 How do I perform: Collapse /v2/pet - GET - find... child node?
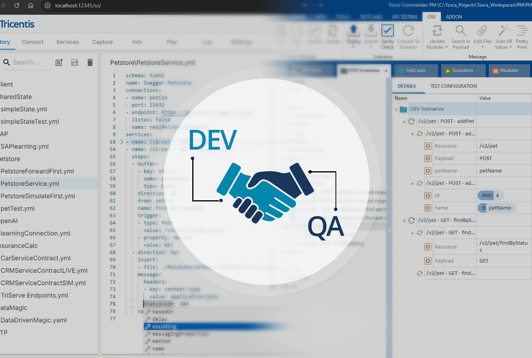click(412, 233)
